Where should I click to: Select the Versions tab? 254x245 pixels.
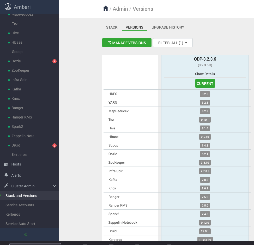[x=135, y=27]
